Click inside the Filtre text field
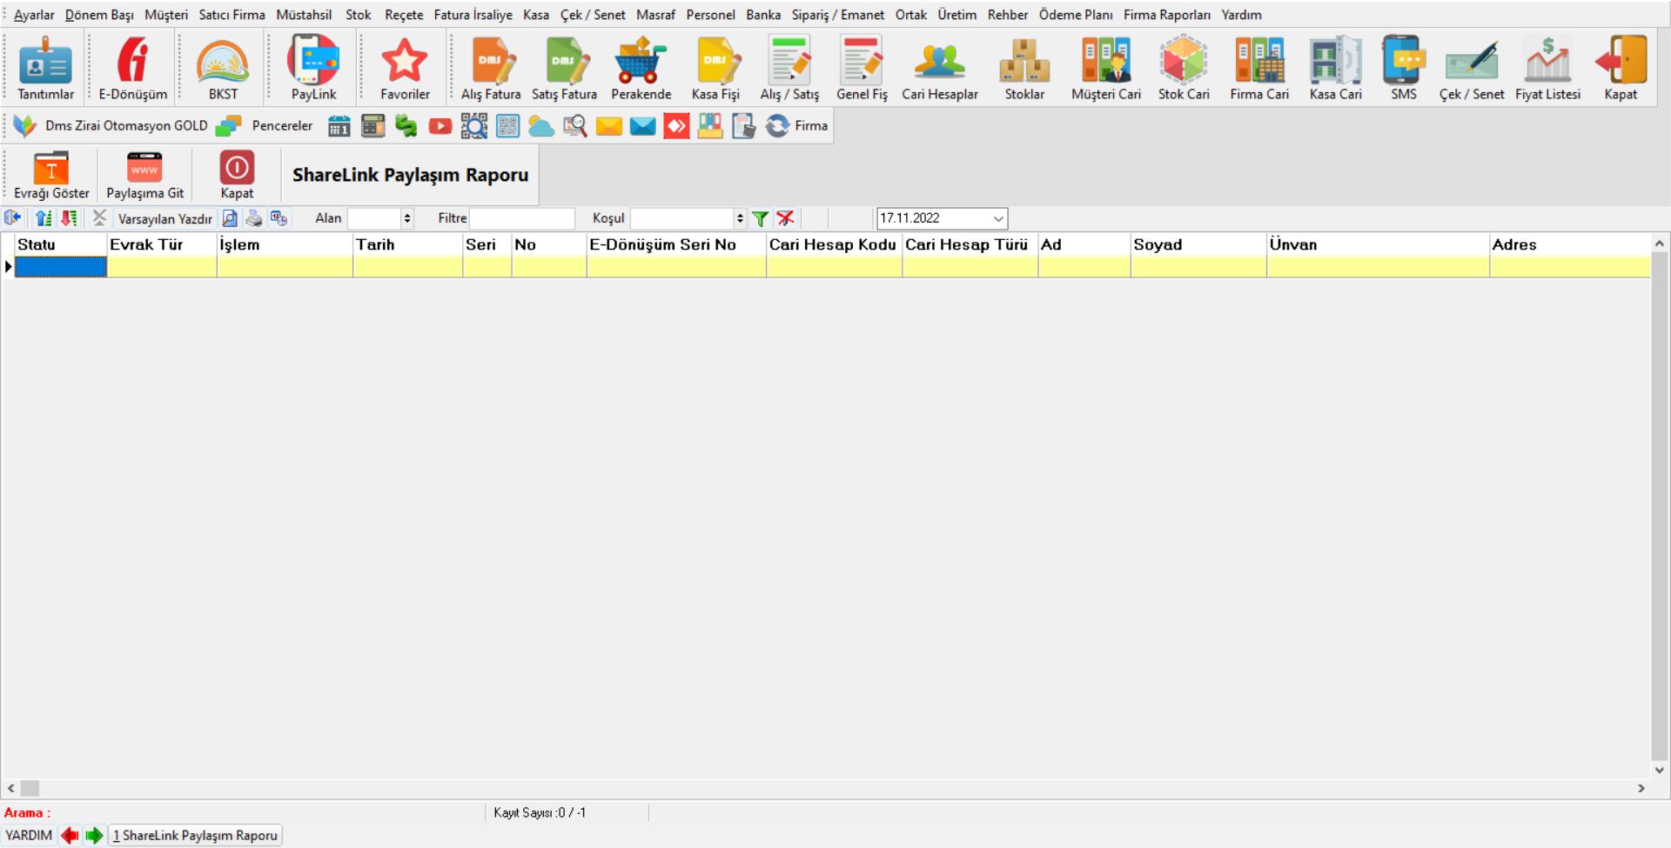 click(522, 219)
